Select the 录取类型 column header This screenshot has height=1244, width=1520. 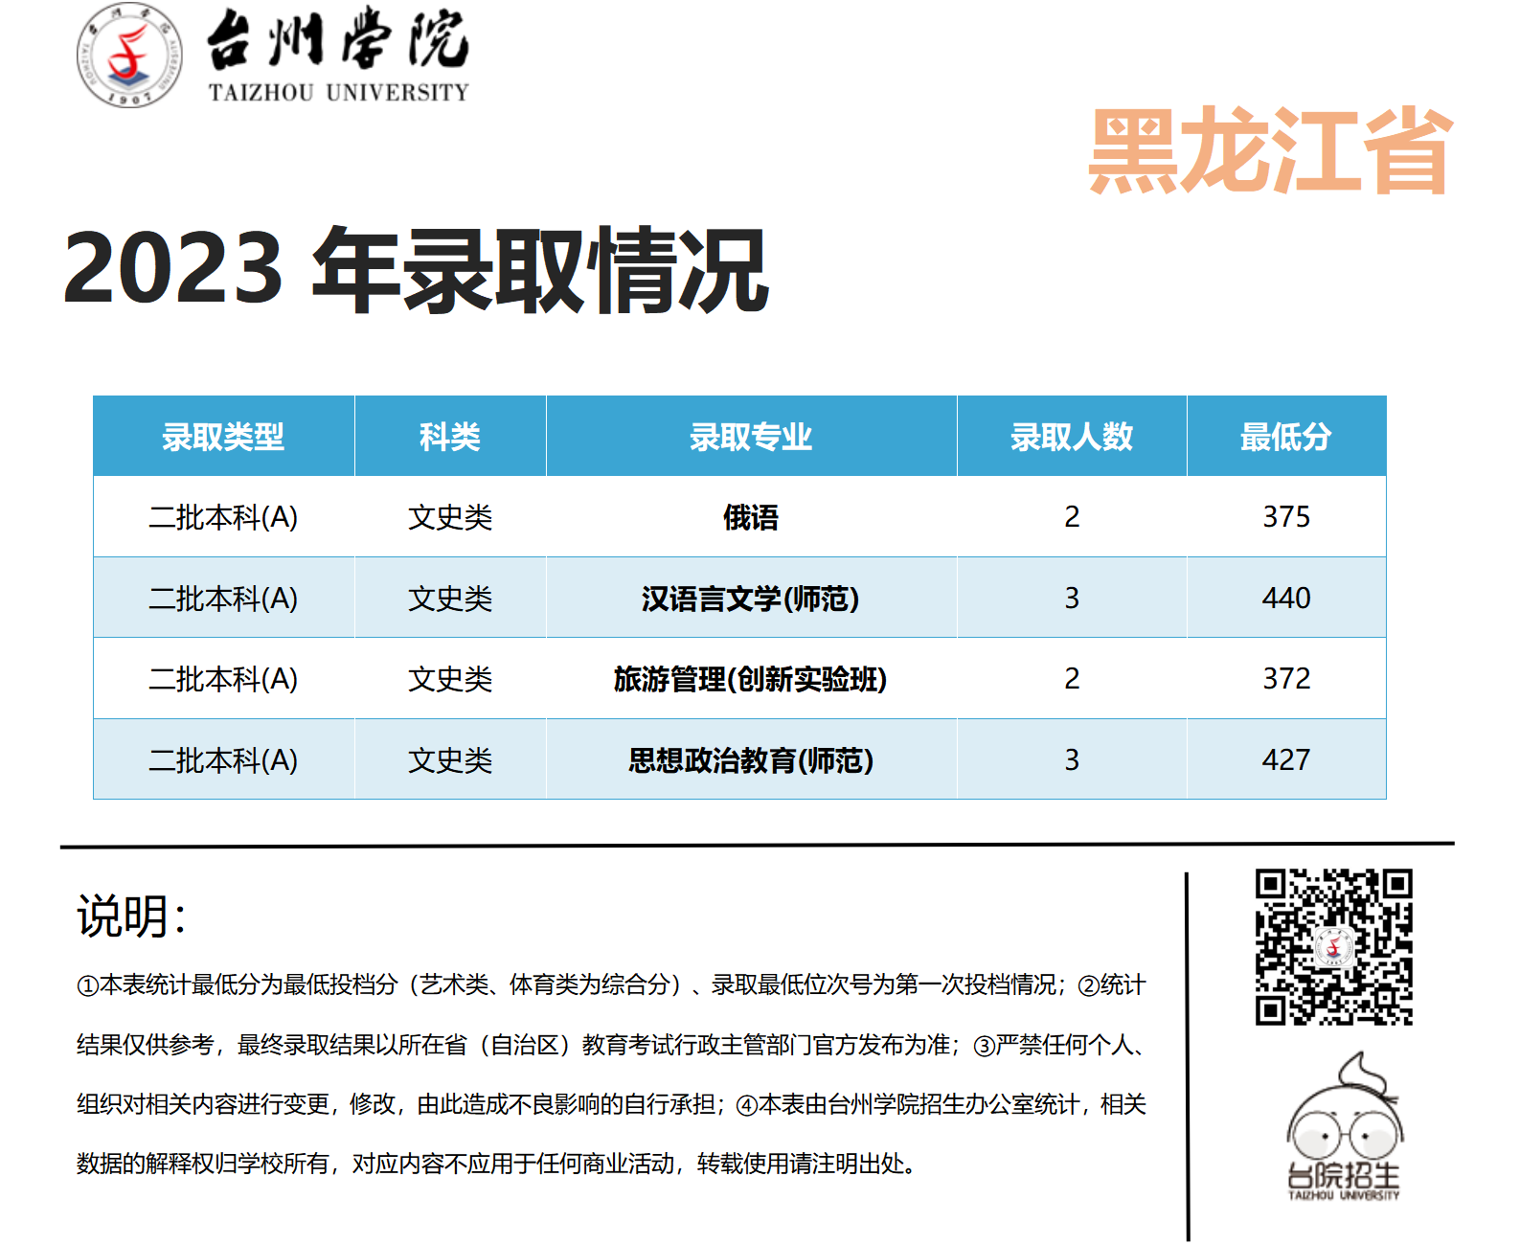point(223,437)
